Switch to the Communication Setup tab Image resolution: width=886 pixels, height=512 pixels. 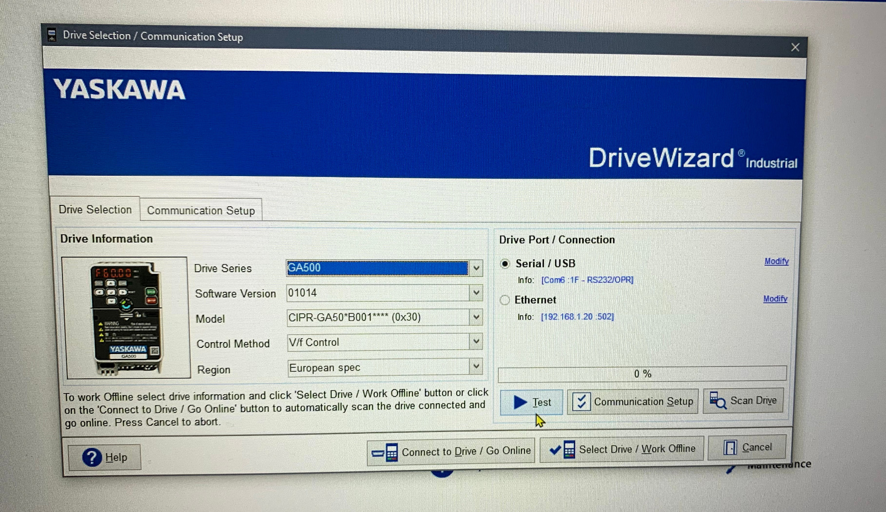click(x=201, y=211)
